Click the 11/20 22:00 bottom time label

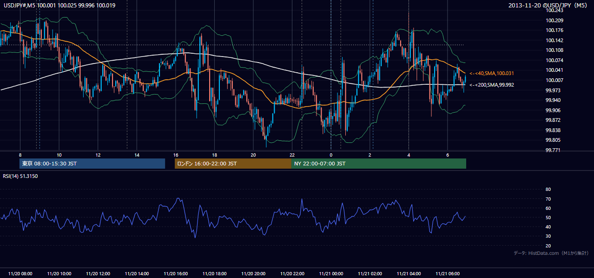point(292,274)
